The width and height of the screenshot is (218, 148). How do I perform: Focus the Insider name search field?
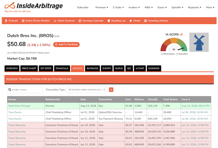[25, 90]
